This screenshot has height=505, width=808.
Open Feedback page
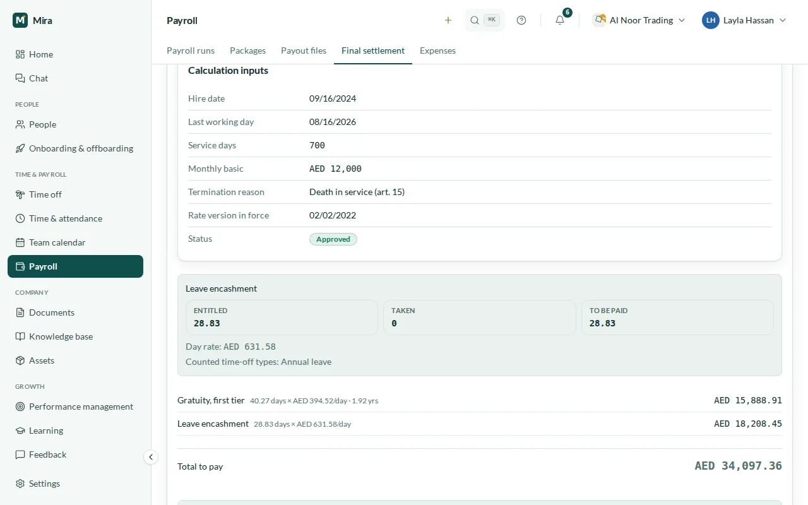pyautogui.click(x=75, y=454)
